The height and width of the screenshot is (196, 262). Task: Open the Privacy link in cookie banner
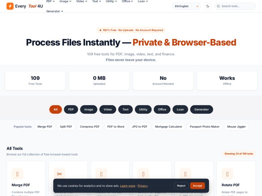143,186
